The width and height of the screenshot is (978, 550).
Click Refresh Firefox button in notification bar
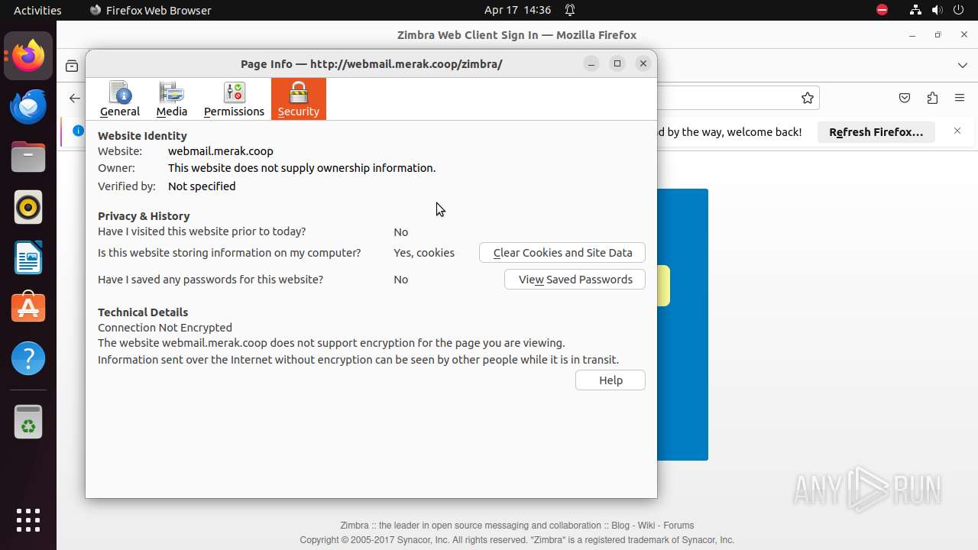pyautogui.click(x=876, y=132)
